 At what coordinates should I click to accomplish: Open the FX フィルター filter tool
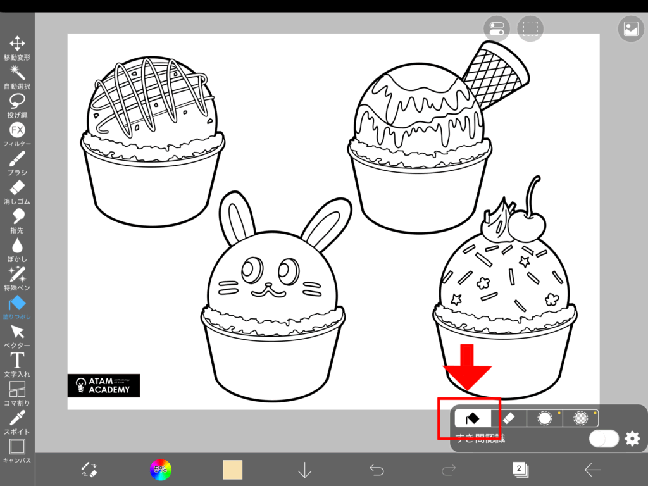click(17, 131)
